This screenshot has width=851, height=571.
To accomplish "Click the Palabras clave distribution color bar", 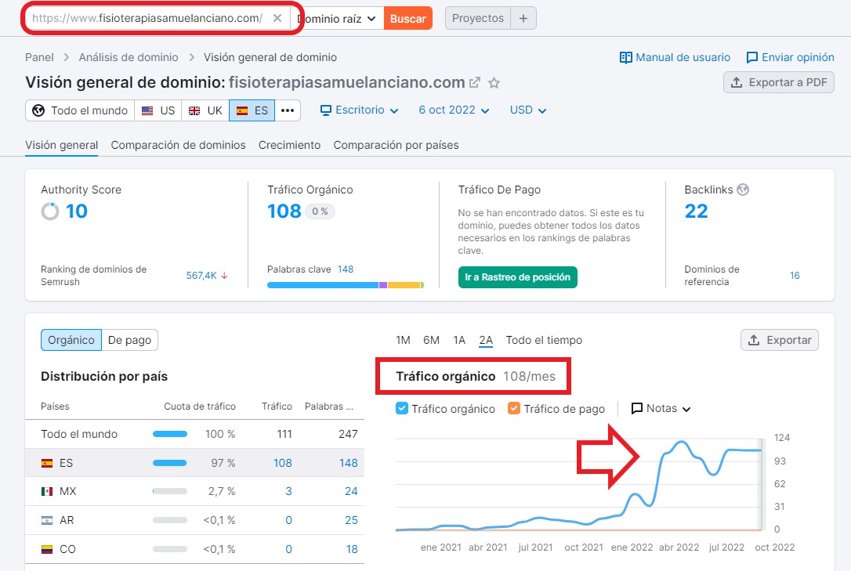I will [345, 285].
